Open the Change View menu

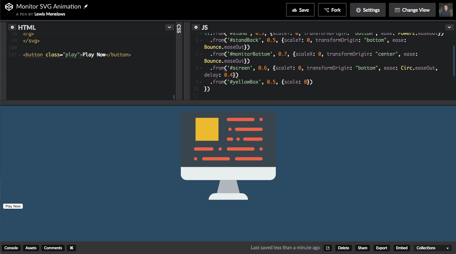click(412, 10)
